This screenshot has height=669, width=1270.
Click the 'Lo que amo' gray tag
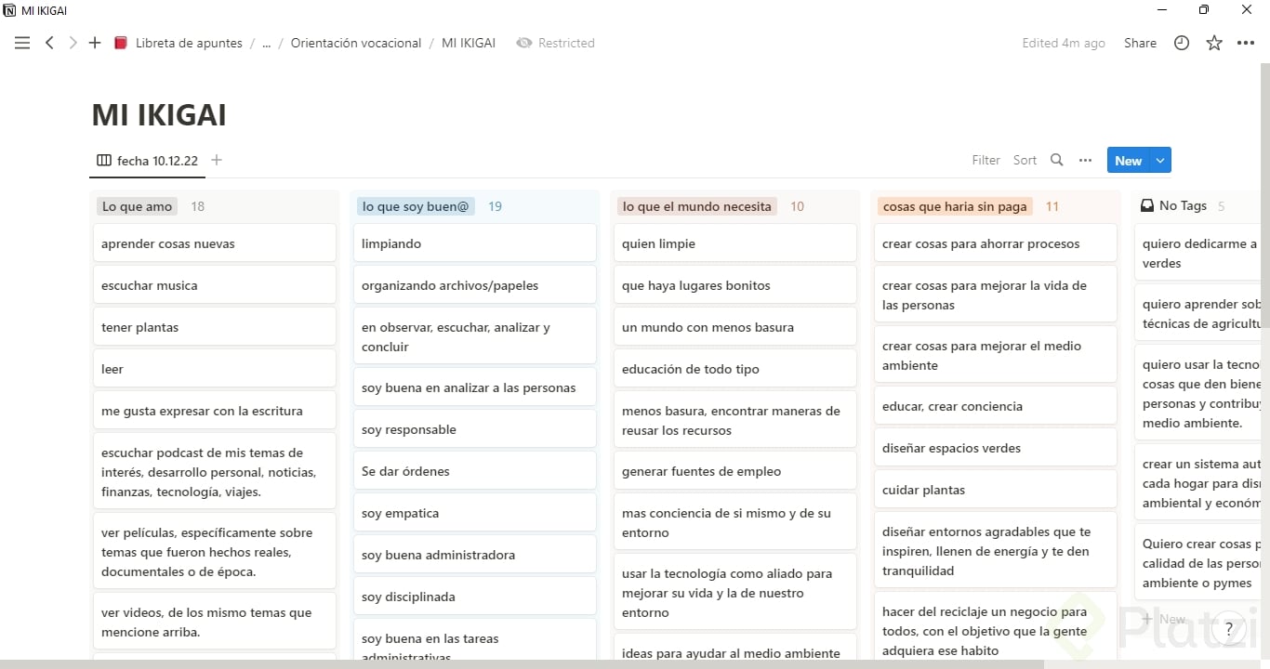pyautogui.click(x=138, y=206)
